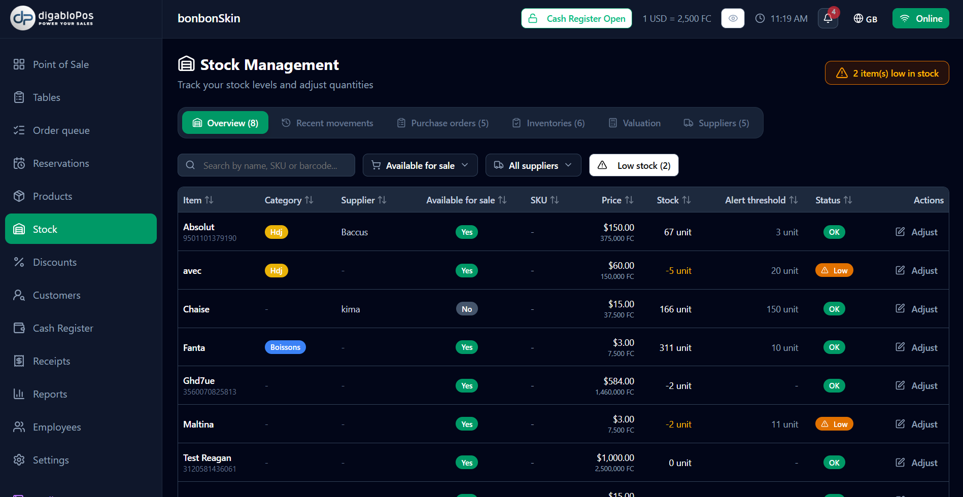The height and width of the screenshot is (497, 963).
Task: Click the Adjust edit icon for Absolut
Action: 900,232
